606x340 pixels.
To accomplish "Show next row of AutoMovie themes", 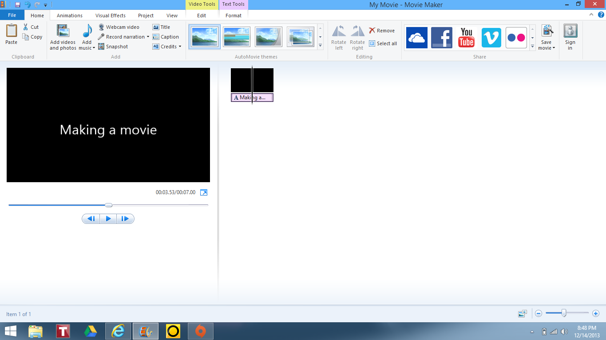I will click(321, 37).
